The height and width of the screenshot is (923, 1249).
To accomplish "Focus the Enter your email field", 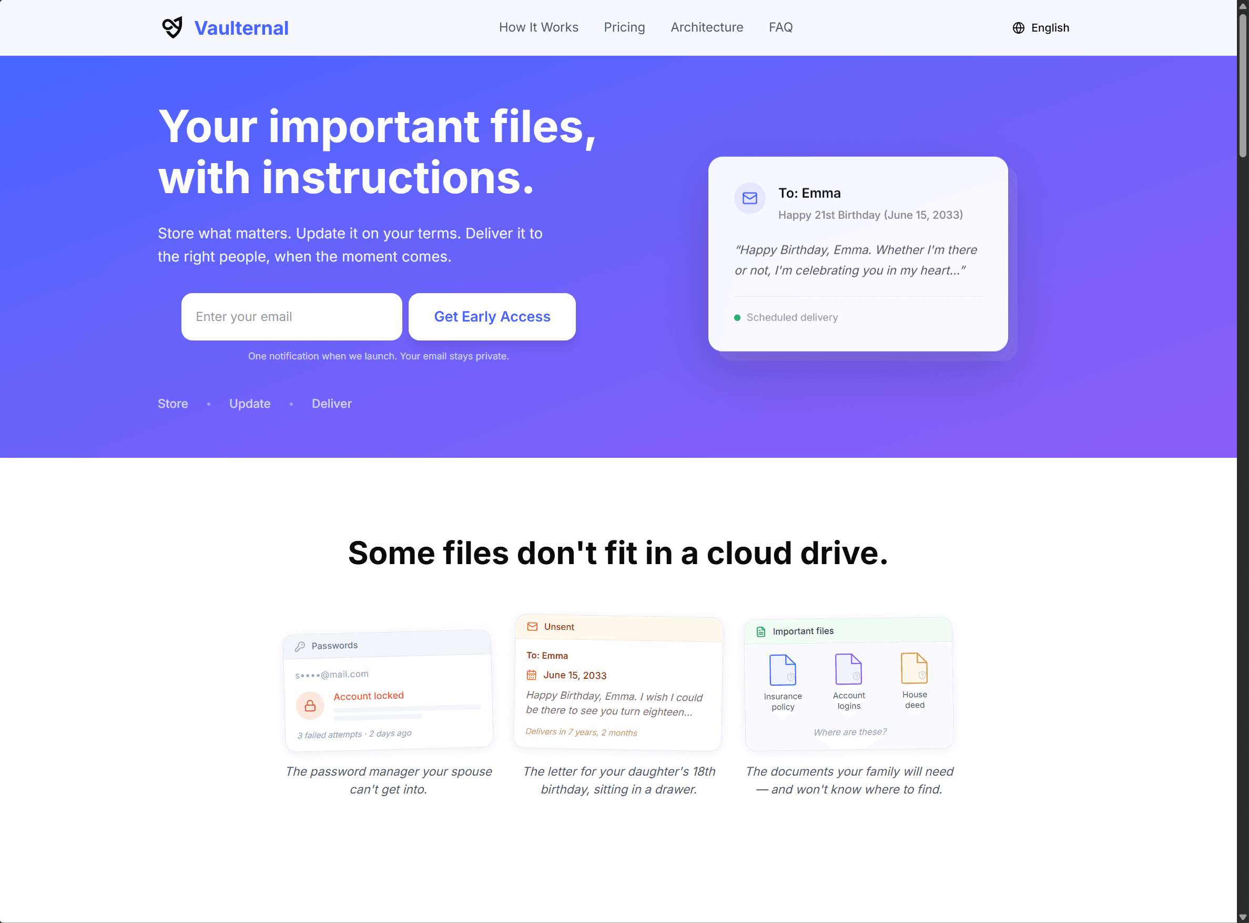I will pyautogui.click(x=291, y=317).
